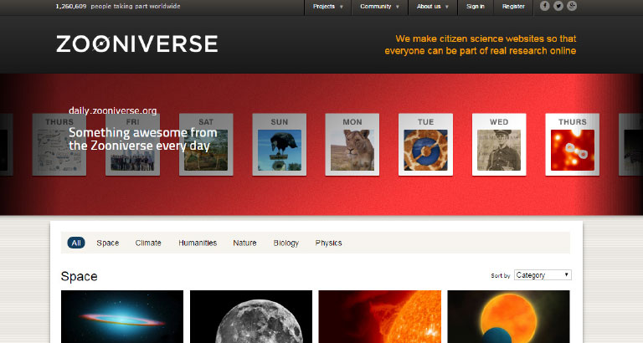Open the Moon project image
The image size is (643, 343).
point(251,316)
